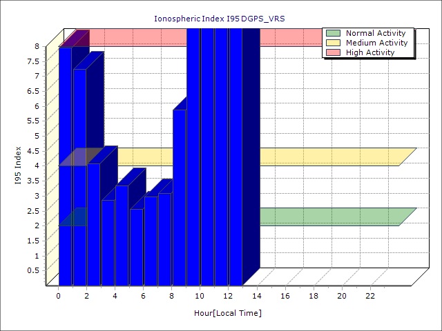This screenshot has height=331, width=442.
Task: Select the "High Activity" legend label
Action: [x=370, y=52]
